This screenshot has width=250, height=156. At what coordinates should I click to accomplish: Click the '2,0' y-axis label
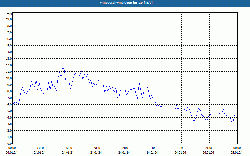click(x=9, y=131)
